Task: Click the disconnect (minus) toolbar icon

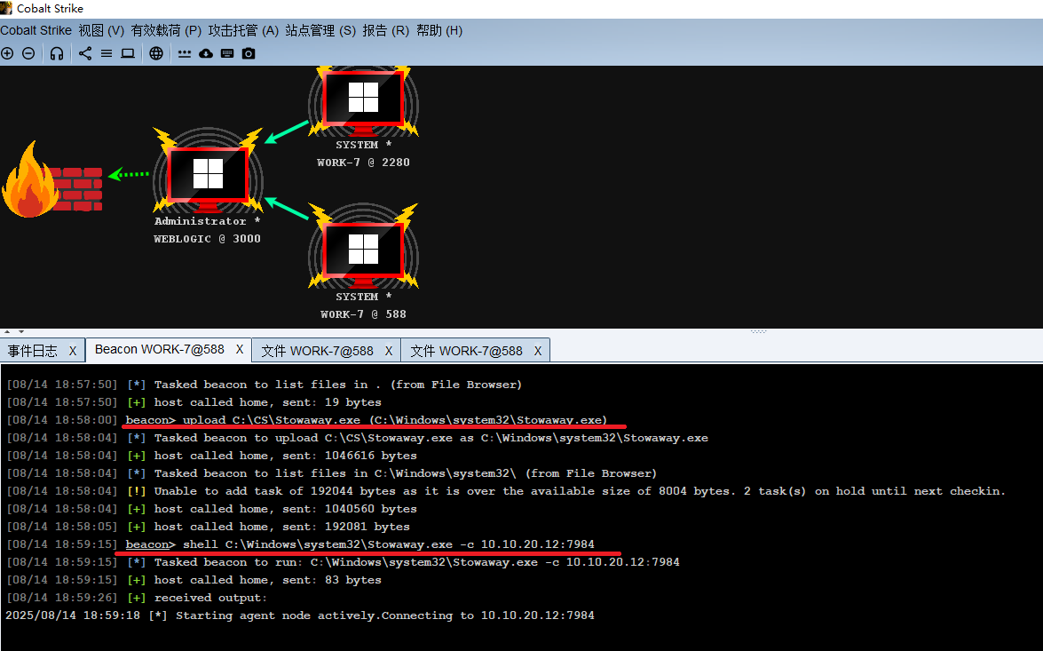Action: pos(28,53)
